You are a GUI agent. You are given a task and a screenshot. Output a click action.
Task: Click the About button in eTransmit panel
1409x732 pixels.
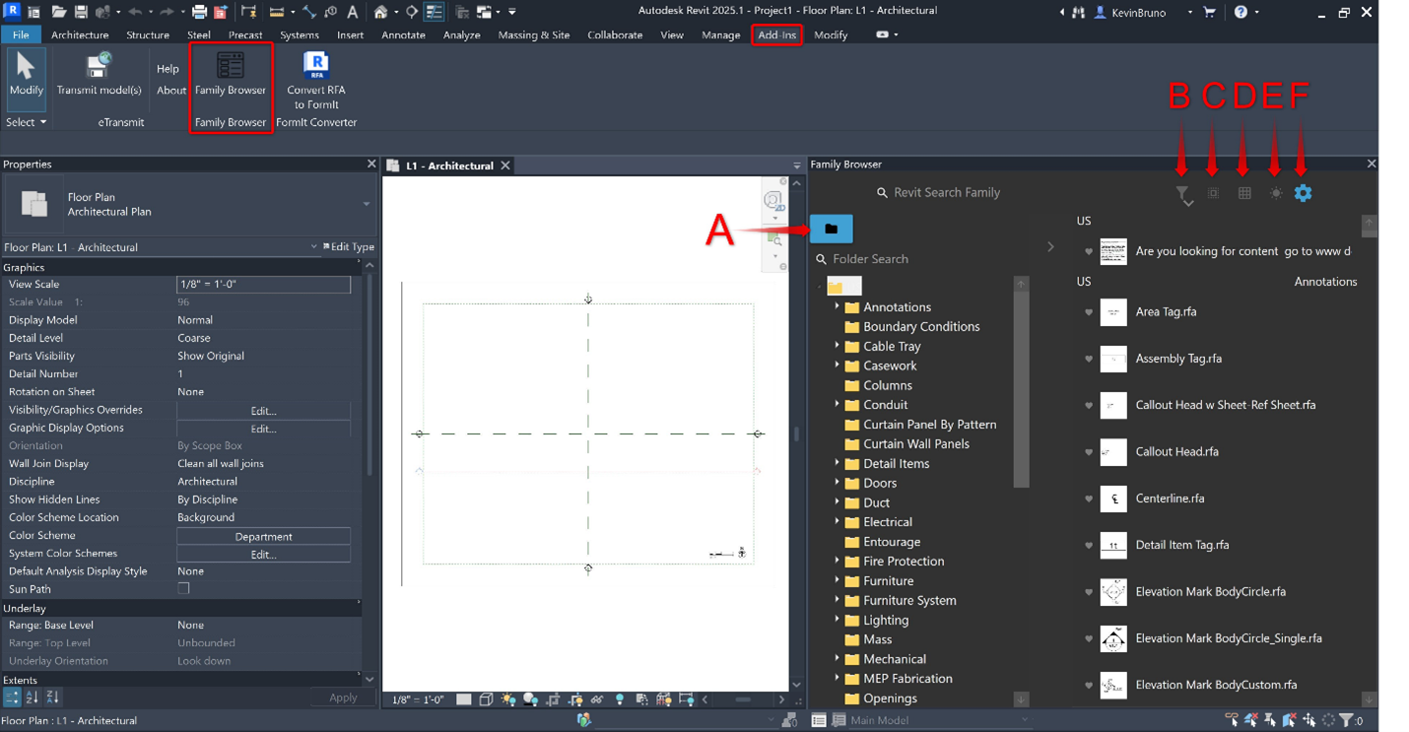coord(170,90)
